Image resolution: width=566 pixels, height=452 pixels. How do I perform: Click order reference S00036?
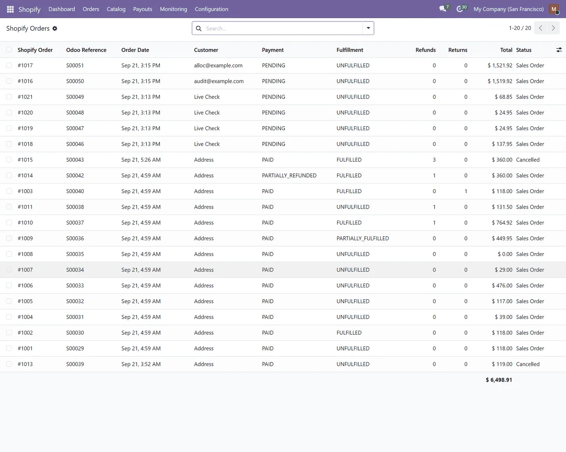tap(75, 239)
